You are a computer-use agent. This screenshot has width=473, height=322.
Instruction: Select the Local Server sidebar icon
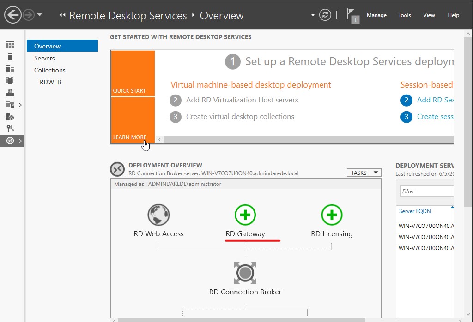[x=10, y=57]
